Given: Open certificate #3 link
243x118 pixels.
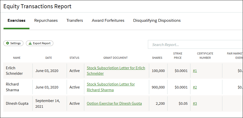Looking at the screenshot, I should 195,103.
